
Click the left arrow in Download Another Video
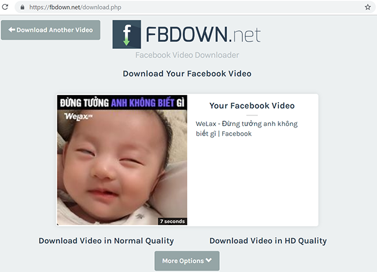(12, 30)
